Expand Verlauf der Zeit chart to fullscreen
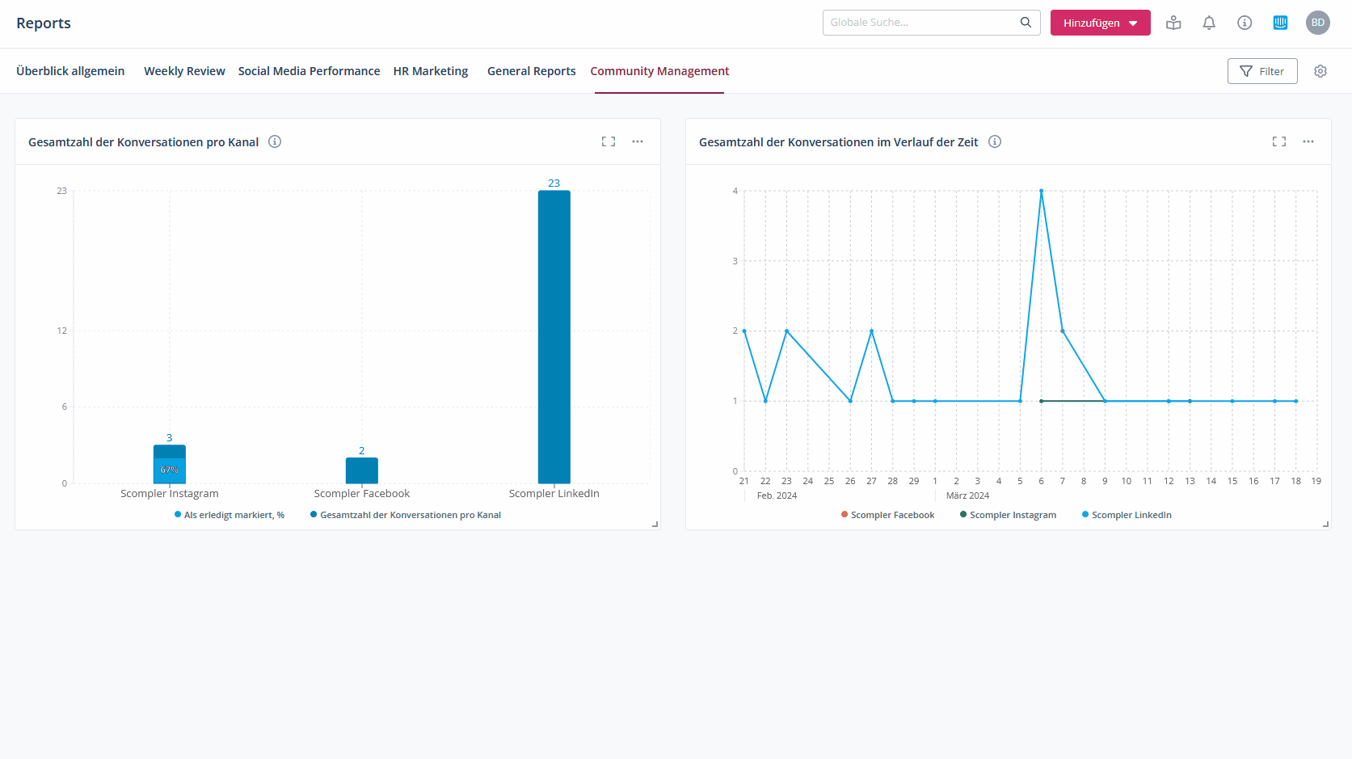This screenshot has width=1352, height=759. (x=1279, y=141)
